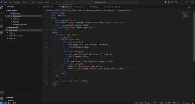Click the minimap code overview

click(186, 15)
